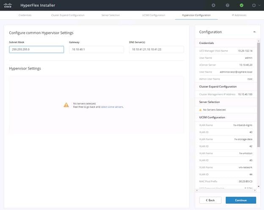
Task: Click the MAC Pool Prefix value 00:25:B5:C3
Action: click(x=245, y=182)
